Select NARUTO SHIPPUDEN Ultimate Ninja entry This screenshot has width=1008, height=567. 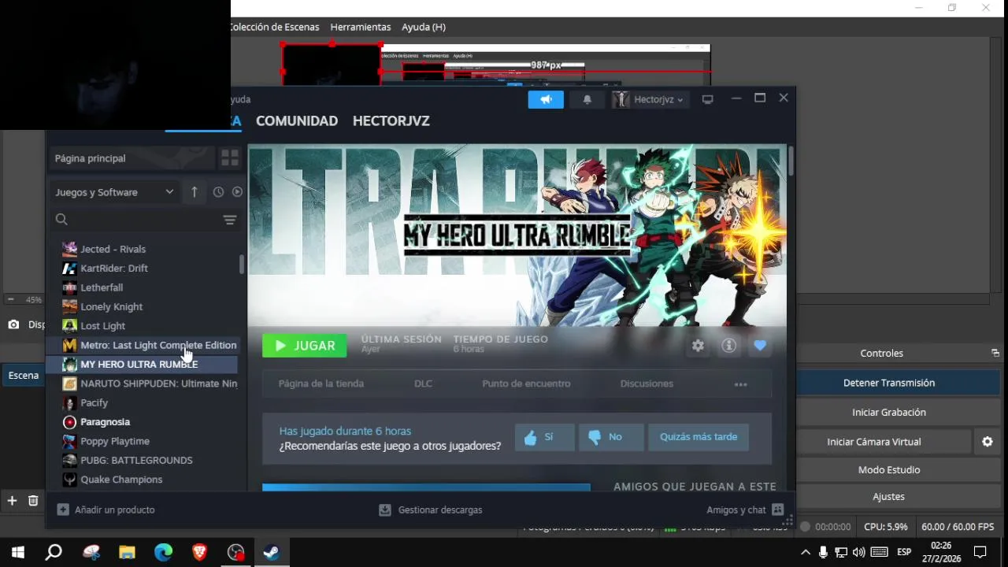tap(149, 384)
